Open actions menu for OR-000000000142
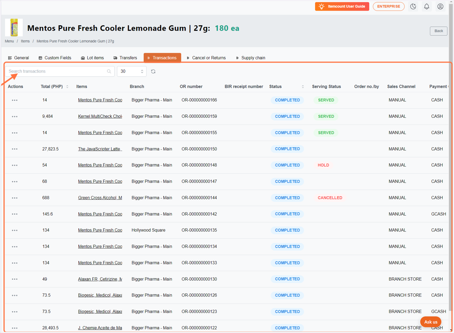The width and height of the screenshot is (454, 333). click(15, 214)
